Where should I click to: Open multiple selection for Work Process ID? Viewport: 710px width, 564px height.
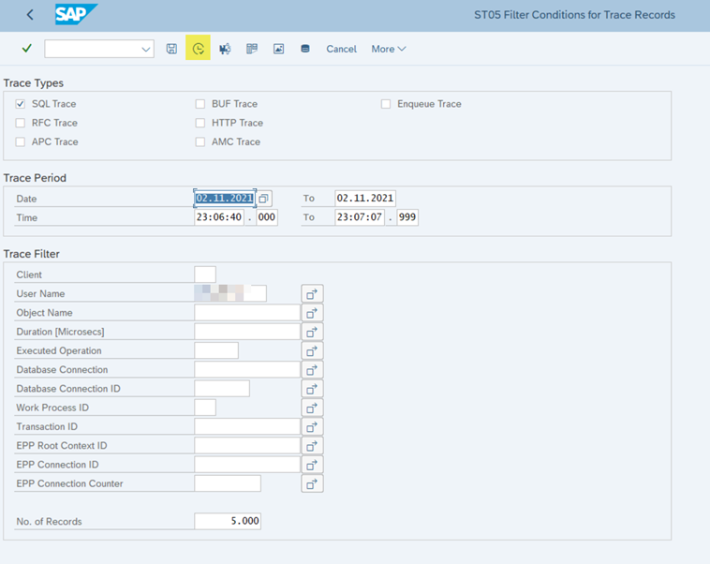(312, 408)
